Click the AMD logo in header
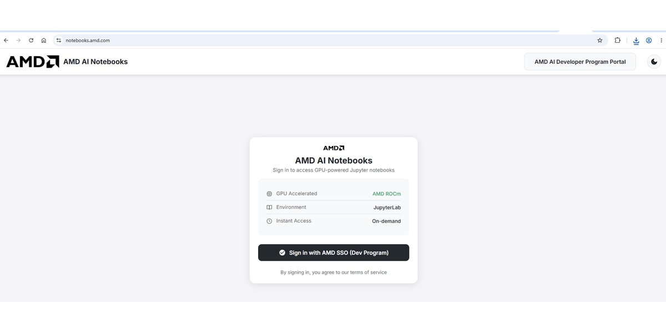This screenshot has width=666, height=333. click(33, 62)
